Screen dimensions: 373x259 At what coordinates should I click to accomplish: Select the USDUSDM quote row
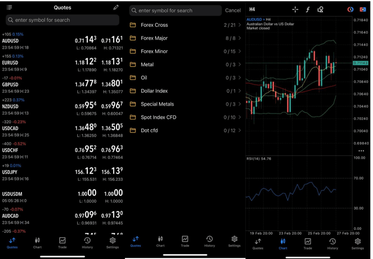coord(62,196)
